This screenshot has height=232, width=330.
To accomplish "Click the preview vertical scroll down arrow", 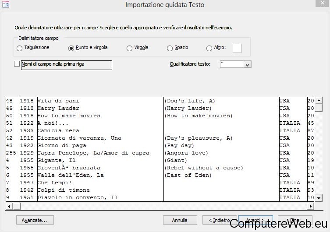I will (x=319, y=198).
